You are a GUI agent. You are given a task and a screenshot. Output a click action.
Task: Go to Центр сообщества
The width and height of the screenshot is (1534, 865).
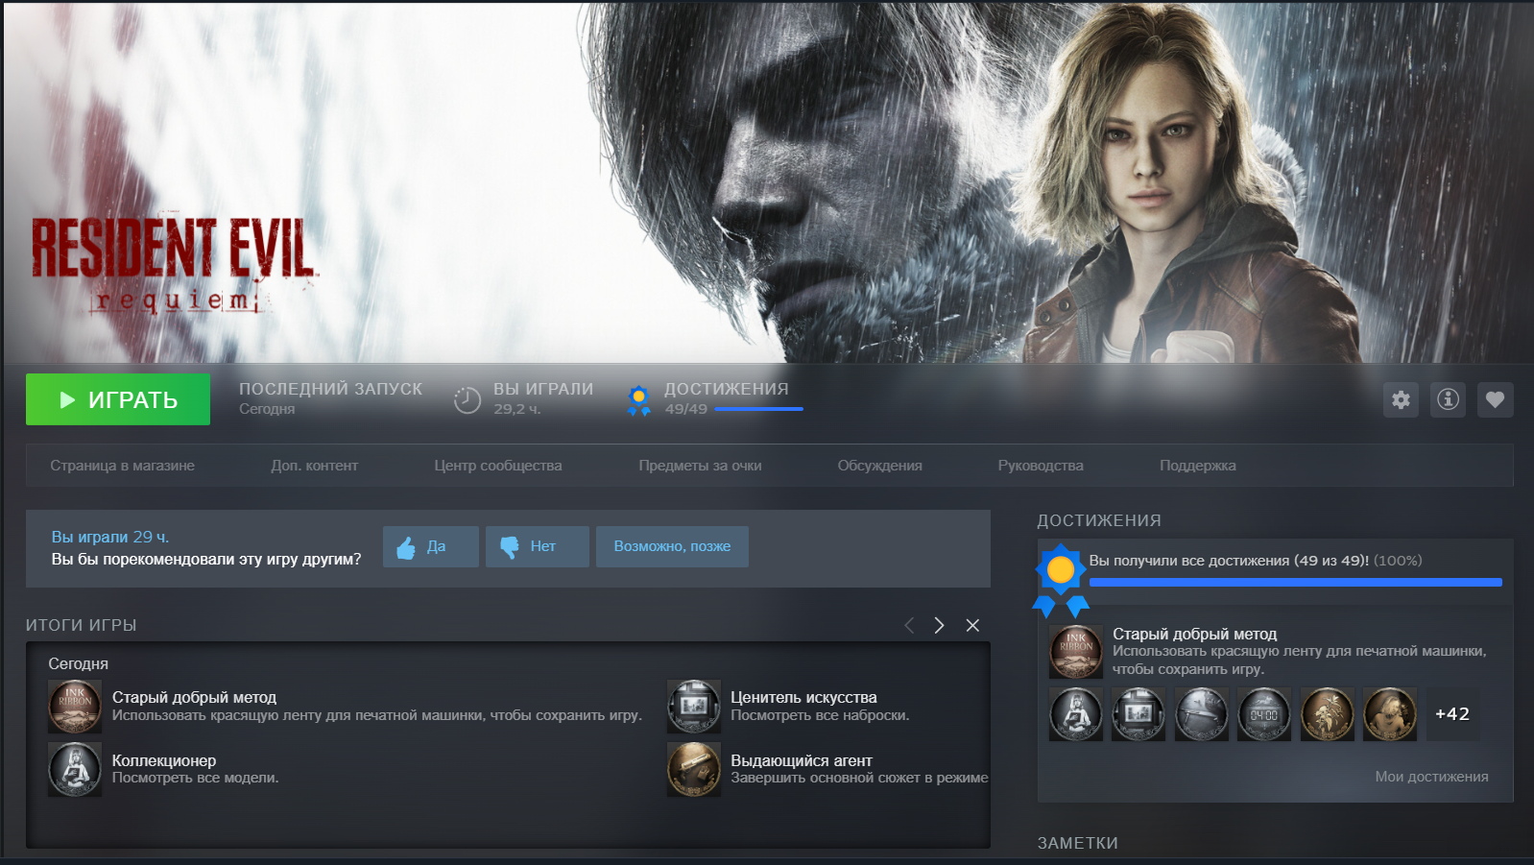[498, 466]
